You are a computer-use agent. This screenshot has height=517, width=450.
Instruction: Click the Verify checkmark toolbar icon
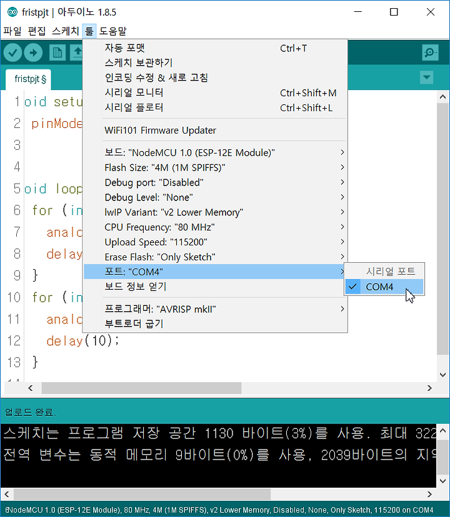[x=12, y=52]
